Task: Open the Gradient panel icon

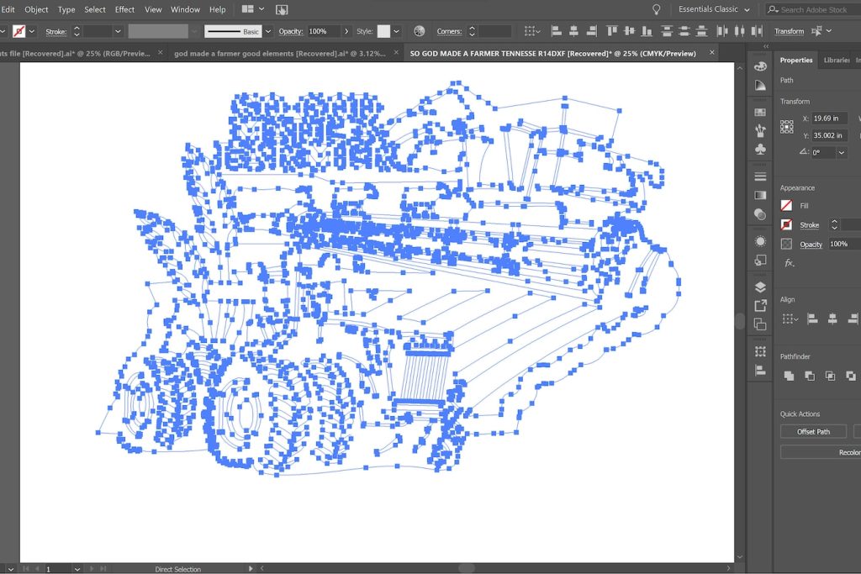Action: [760, 195]
